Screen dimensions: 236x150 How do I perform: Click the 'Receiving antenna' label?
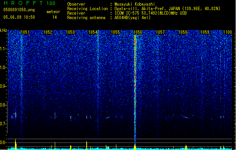[x=86, y=18]
